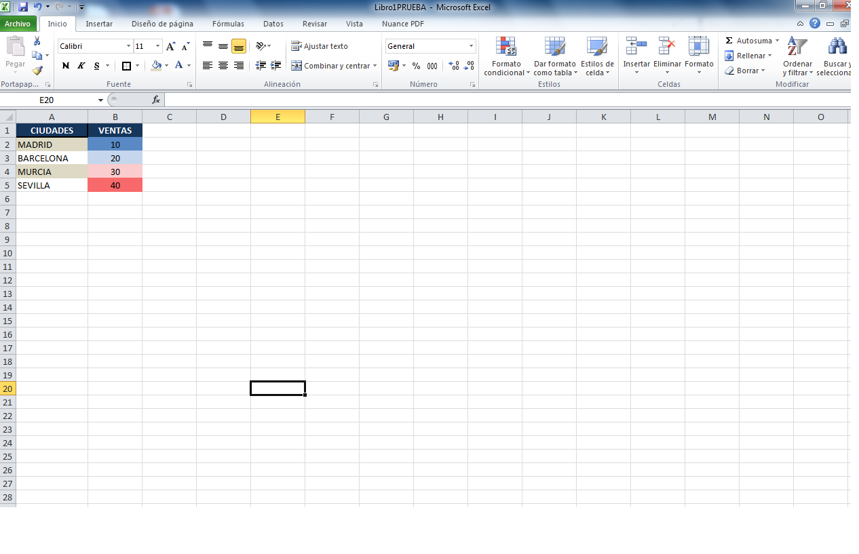Select the blue cell containing 10
The width and height of the screenshot is (859, 554).
[x=115, y=144]
